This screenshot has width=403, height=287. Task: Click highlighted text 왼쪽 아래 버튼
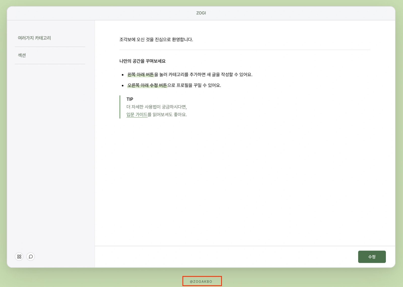[141, 75]
